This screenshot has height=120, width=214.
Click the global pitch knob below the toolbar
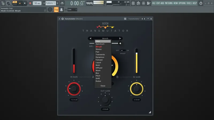50,10
